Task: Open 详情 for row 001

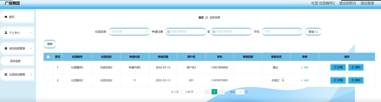Action: pyautogui.click(x=338, y=80)
